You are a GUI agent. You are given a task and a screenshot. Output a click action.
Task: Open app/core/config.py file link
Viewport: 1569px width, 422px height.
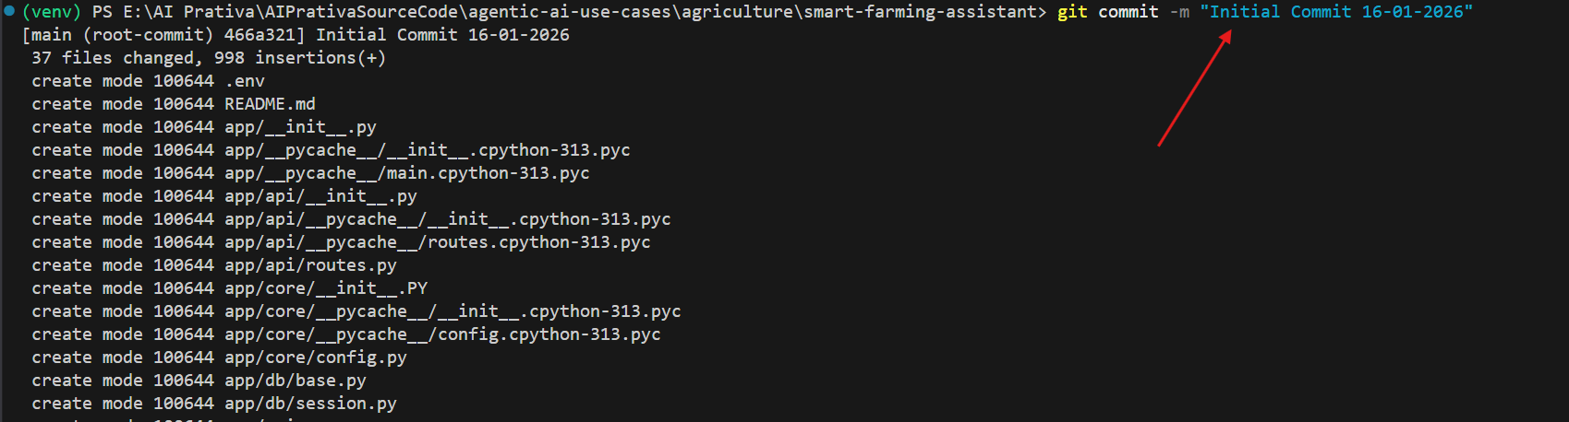coord(315,358)
